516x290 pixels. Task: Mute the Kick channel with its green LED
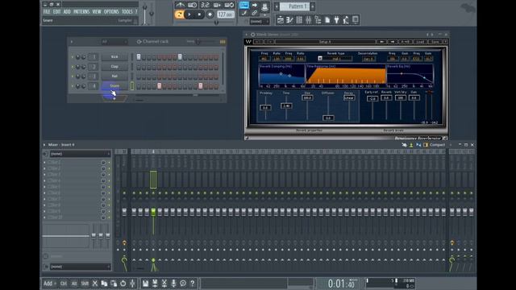tap(73, 57)
